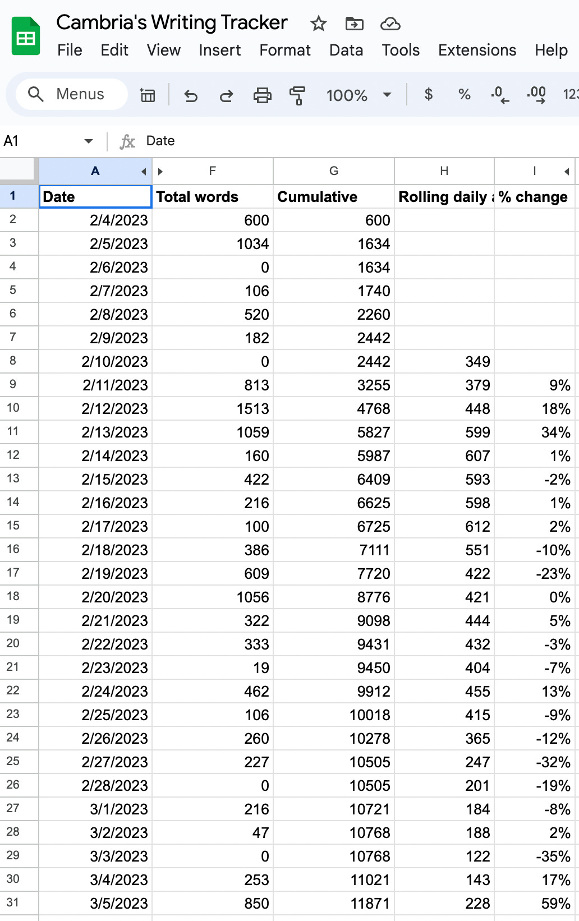Select the cumulative cell 2260

click(334, 315)
